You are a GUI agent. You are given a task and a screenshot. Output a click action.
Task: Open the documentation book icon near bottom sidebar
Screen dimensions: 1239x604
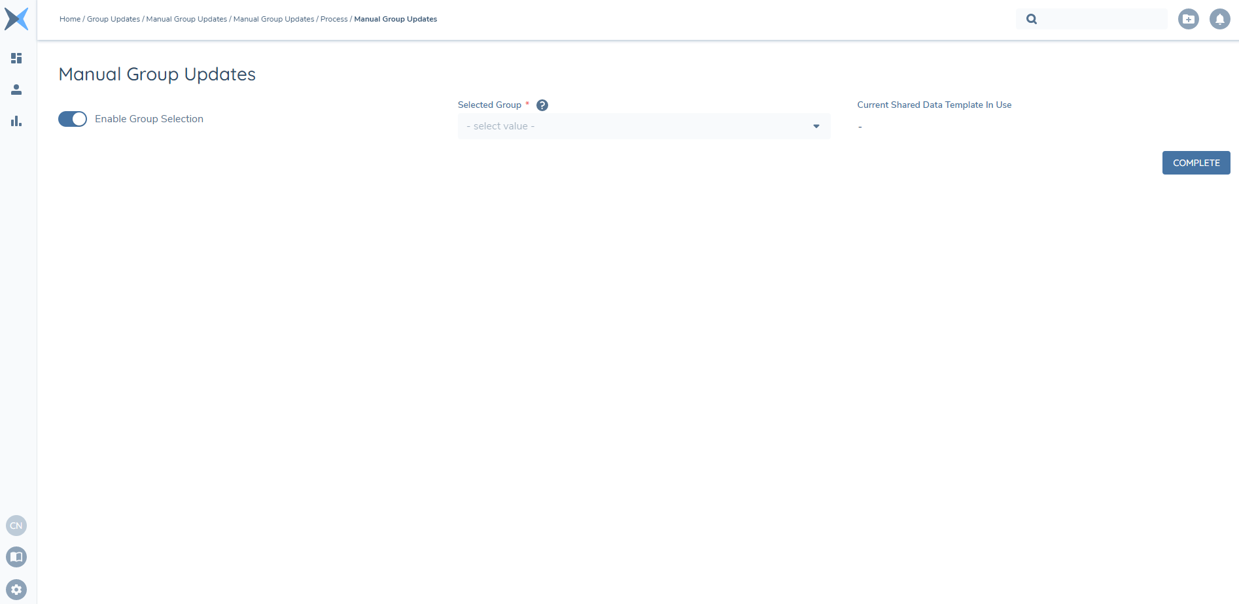(16, 556)
